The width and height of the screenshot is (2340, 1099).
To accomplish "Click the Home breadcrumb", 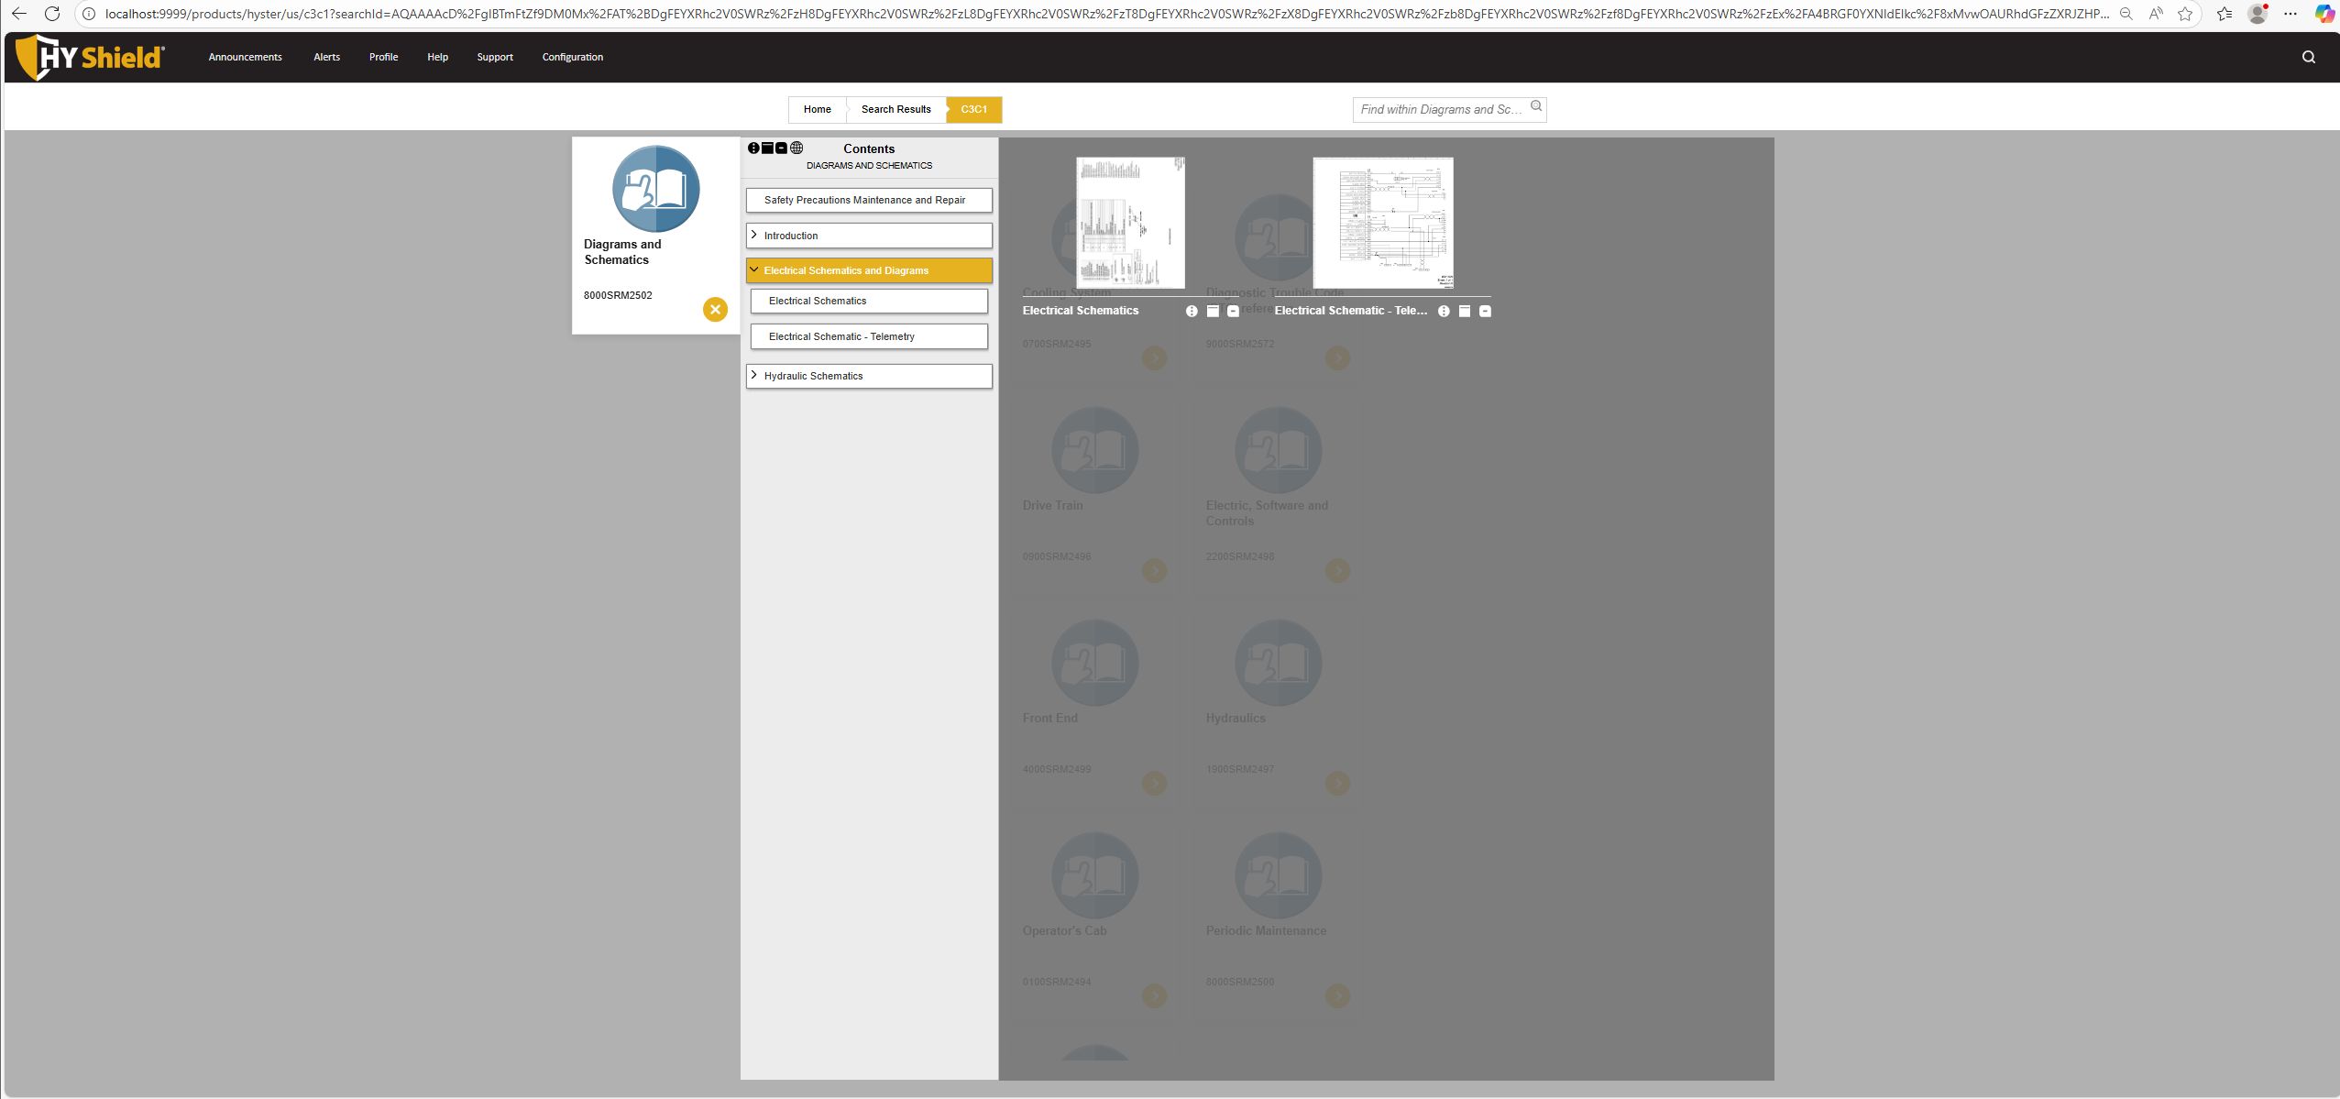I will click(x=817, y=109).
